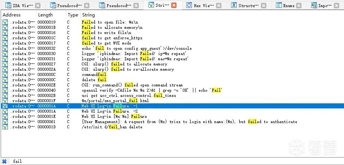Sort by the Address column header
344x165 pixels.
[12, 15]
